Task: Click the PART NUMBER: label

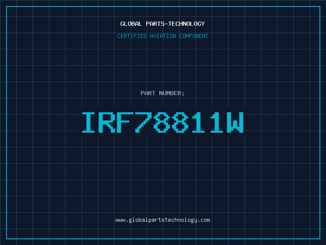Action: 163,93
